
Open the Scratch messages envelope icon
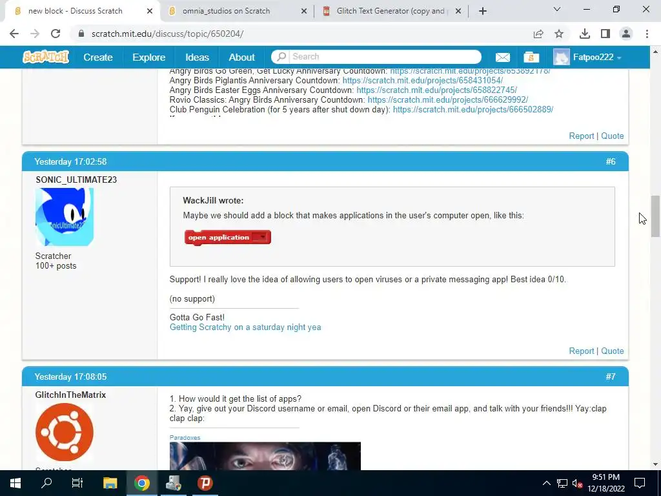coord(502,57)
